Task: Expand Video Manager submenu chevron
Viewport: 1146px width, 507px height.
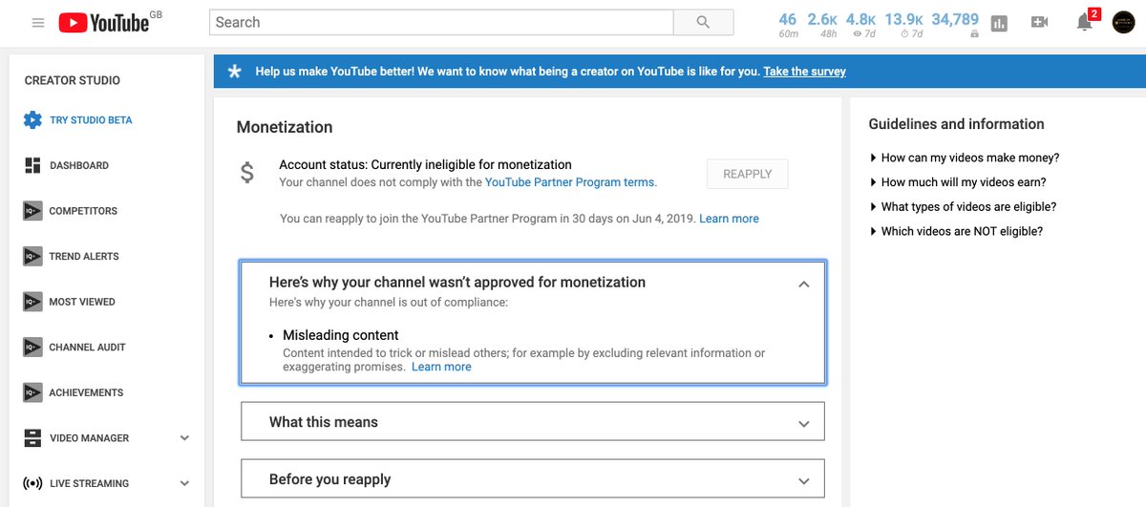Action: [184, 438]
